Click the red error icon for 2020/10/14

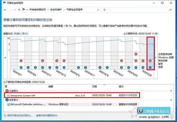pos(64,61)
